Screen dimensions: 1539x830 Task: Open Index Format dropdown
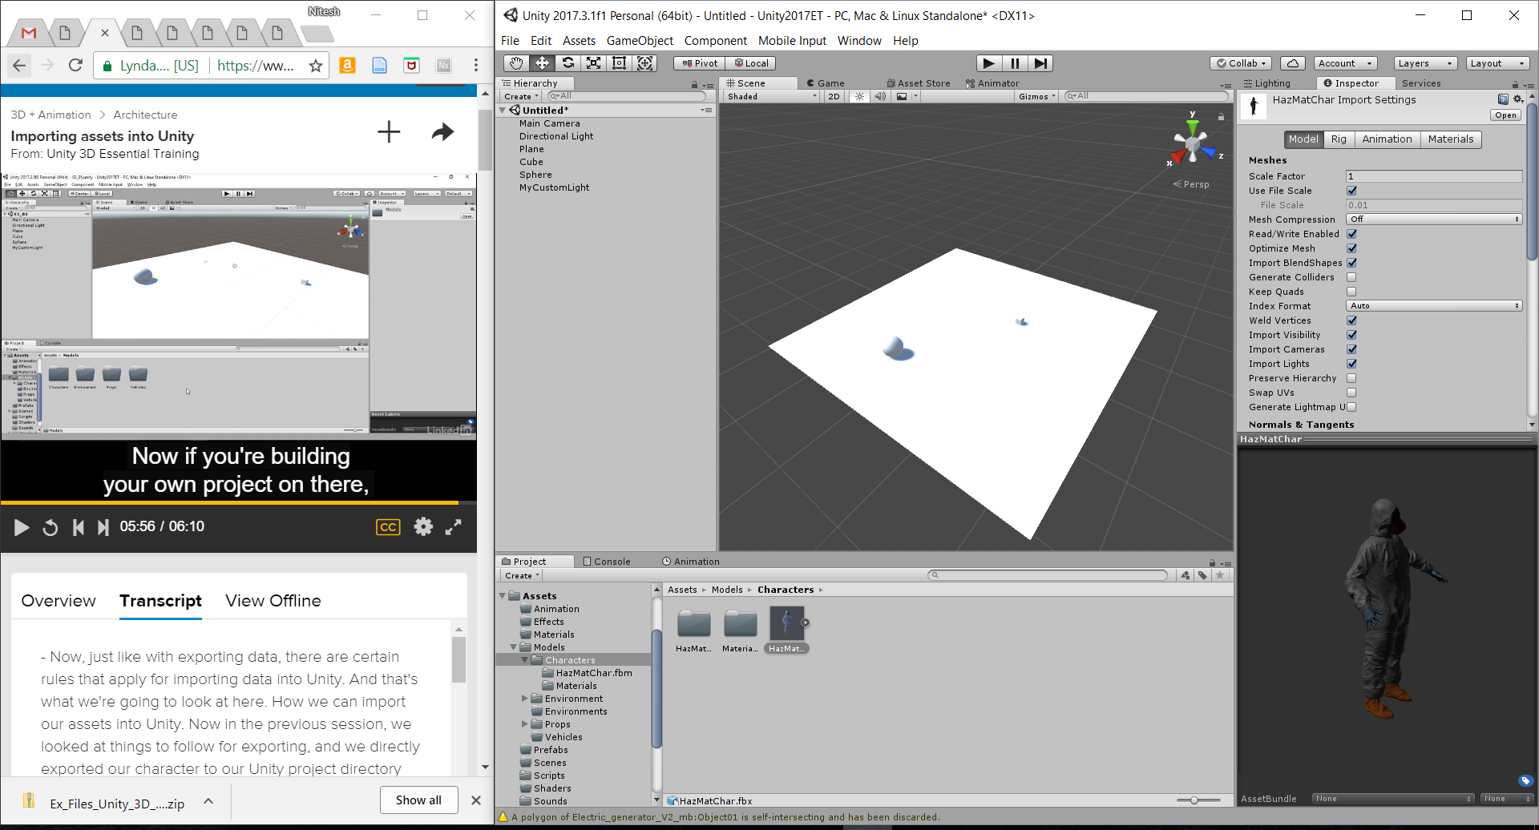(1433, 306)
